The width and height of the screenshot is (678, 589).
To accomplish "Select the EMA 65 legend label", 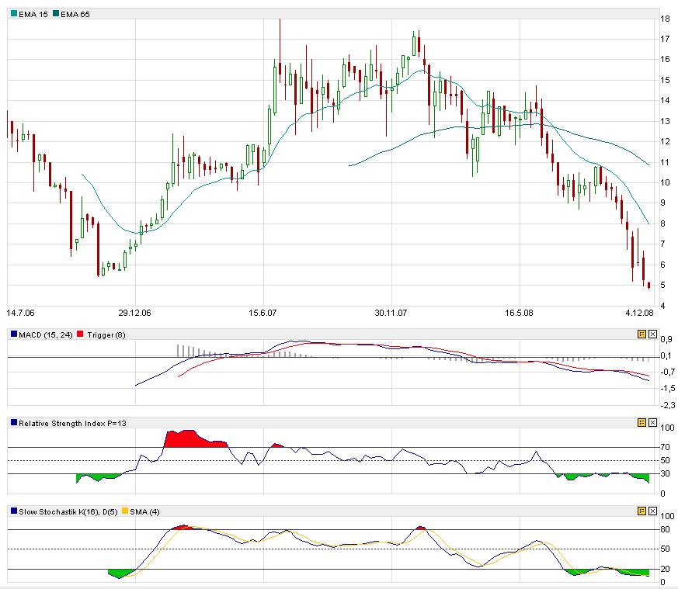I will [x=75, y=14].
